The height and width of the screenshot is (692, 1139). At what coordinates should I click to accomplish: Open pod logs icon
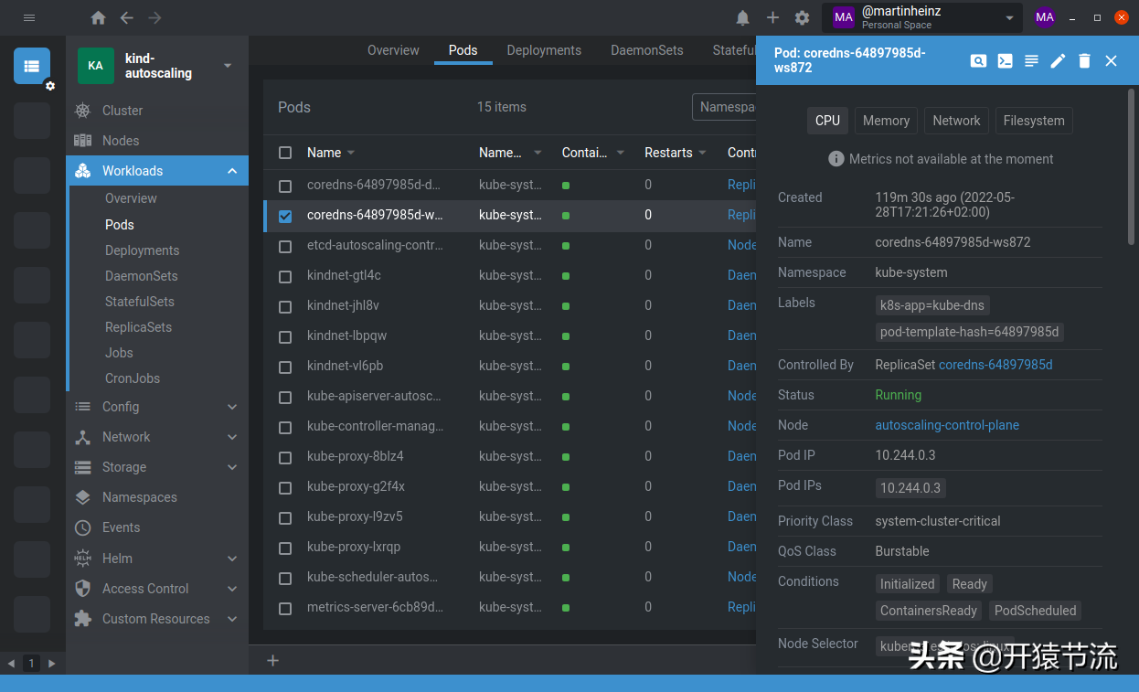(1031, 61)
